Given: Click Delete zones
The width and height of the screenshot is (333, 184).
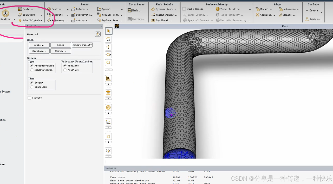Looking at the screenshot, I should click(x=80, y=9).
